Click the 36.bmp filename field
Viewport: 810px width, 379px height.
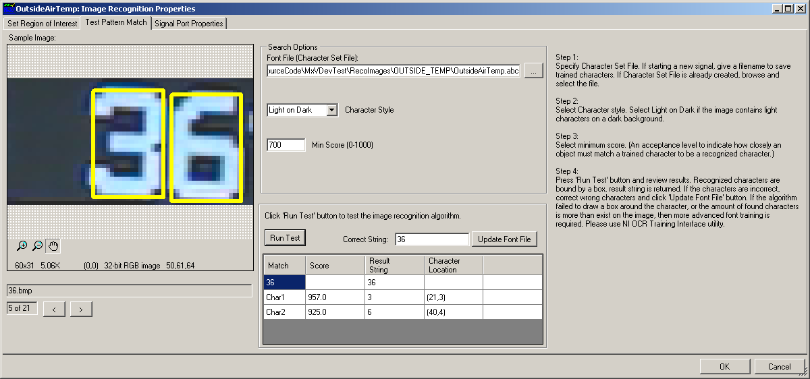pyautogui.click(x=129, y=291)
